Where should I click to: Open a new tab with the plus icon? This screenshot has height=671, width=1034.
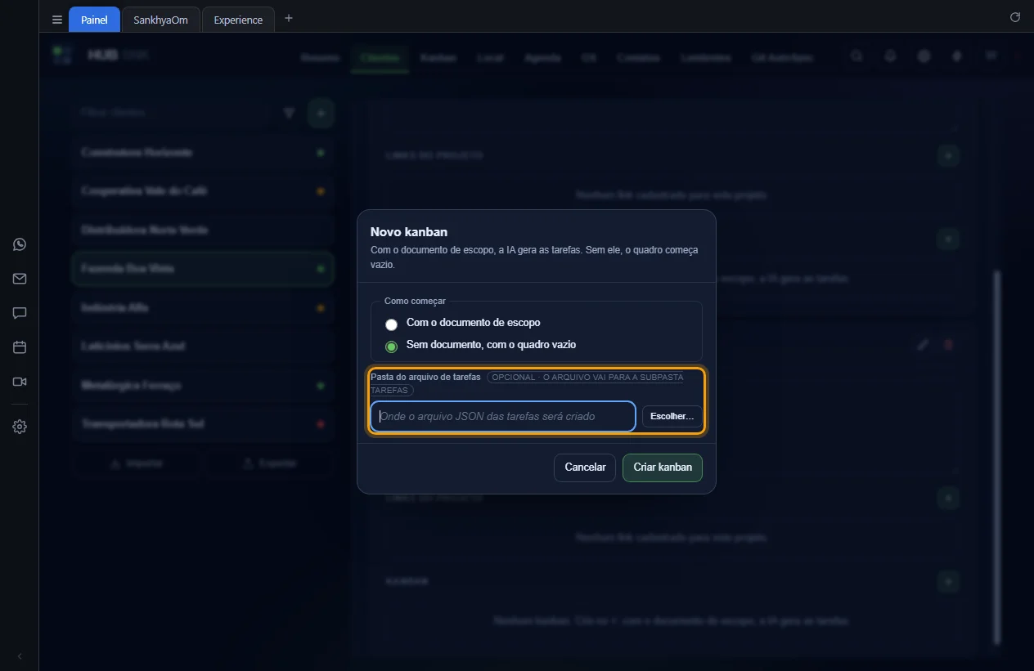pos(288,19)
